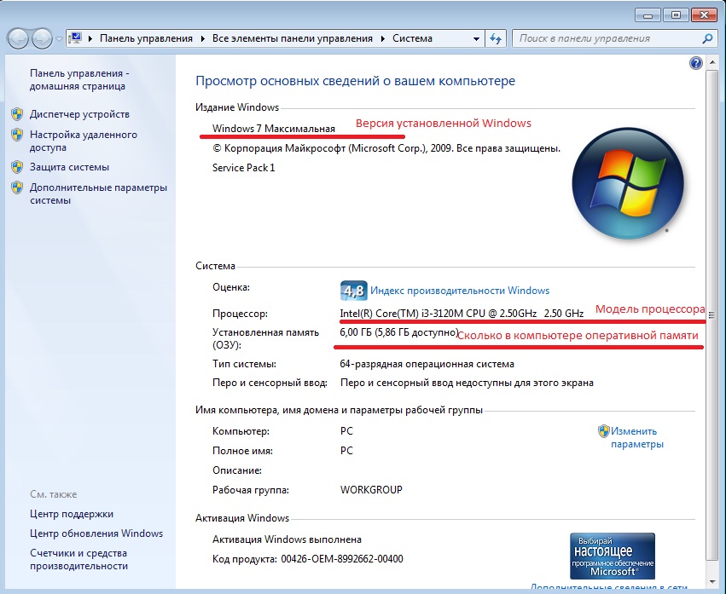Click scrollbar up arrow
This screenshot has height=594, width=726.
coord(711,63)
